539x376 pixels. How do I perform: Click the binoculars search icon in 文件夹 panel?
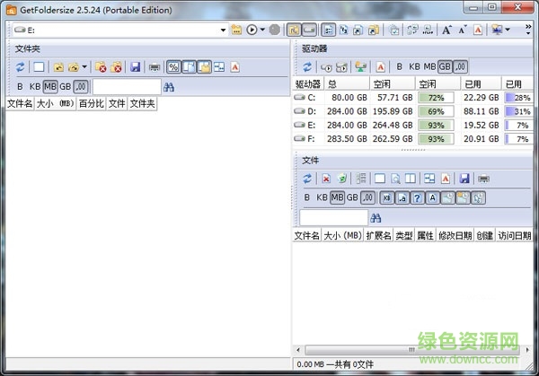(x=170, y=87)
